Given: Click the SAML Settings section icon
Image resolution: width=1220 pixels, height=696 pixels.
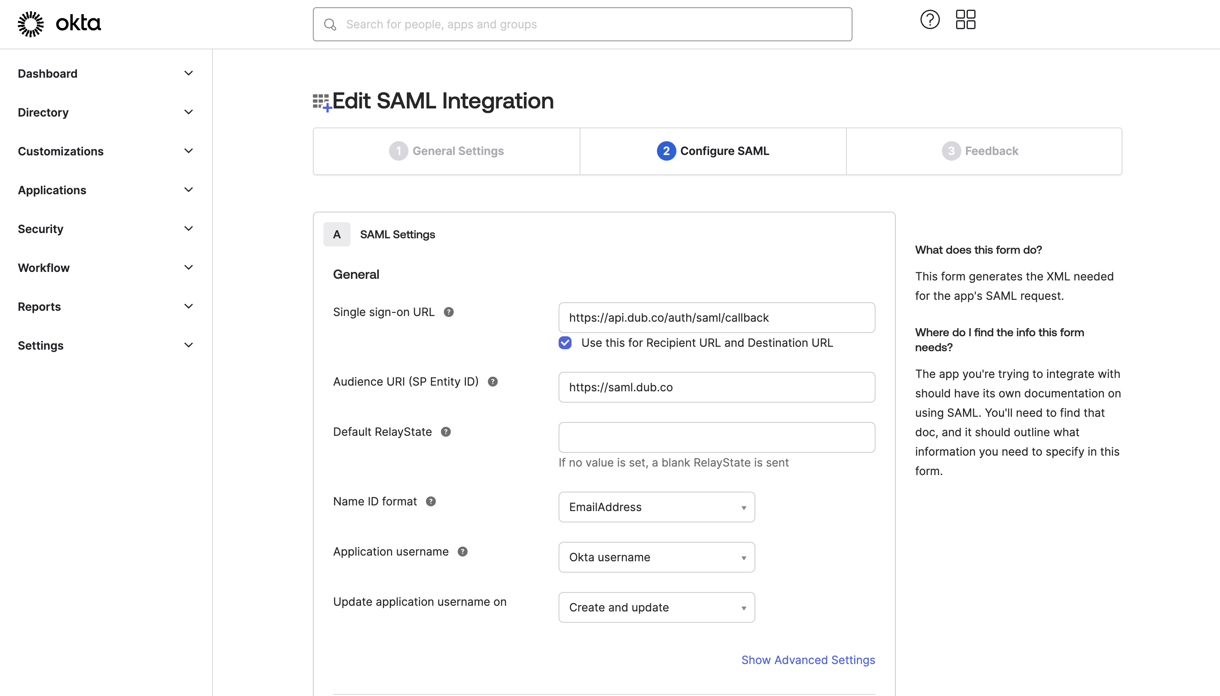Looking at the screenshot, I should click(337, 233).
